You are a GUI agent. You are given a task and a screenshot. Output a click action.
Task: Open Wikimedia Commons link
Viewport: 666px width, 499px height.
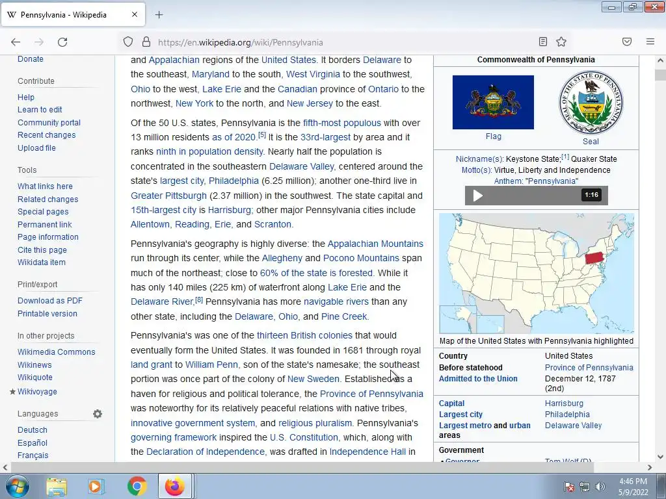(56, 352)
